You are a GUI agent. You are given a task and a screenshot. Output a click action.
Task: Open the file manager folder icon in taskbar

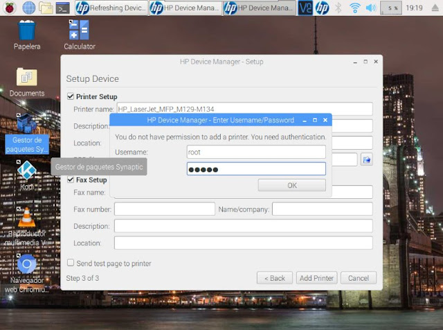point(46,8)
